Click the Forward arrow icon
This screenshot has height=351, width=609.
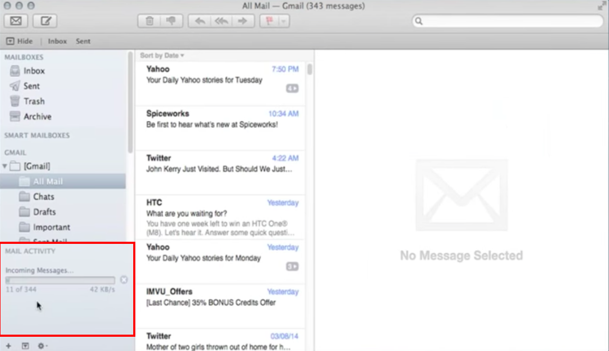(243, 21)
